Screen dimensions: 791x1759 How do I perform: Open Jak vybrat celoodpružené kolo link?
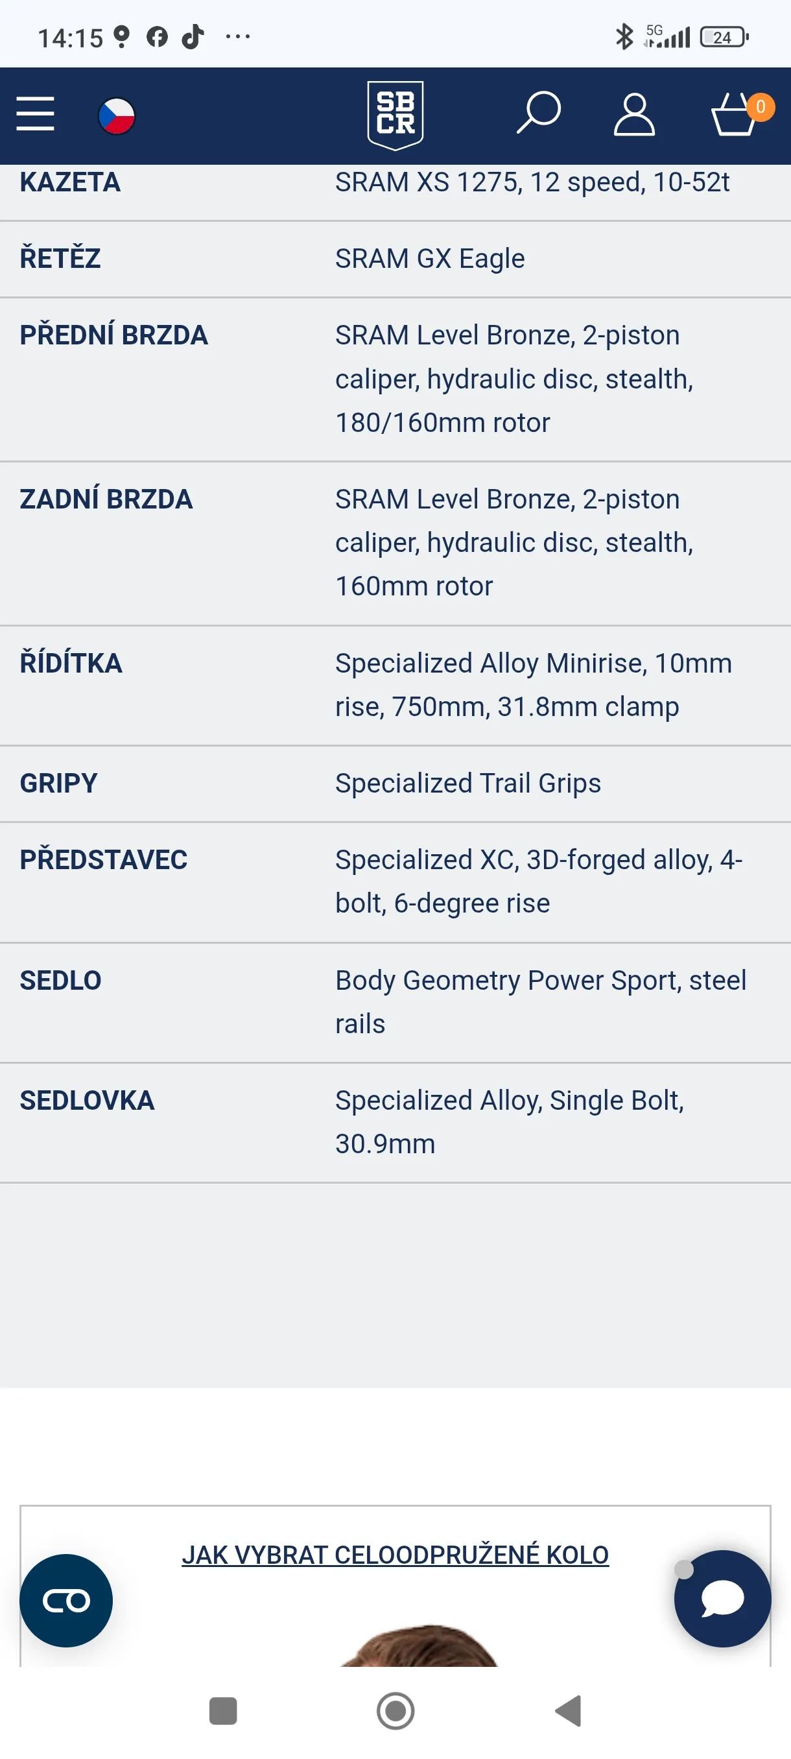(395, 1555)
